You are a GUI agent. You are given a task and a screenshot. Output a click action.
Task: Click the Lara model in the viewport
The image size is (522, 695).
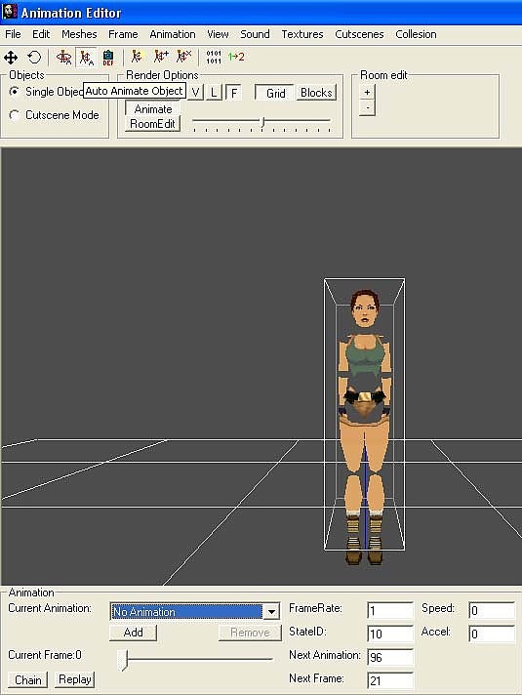point(364,426)
